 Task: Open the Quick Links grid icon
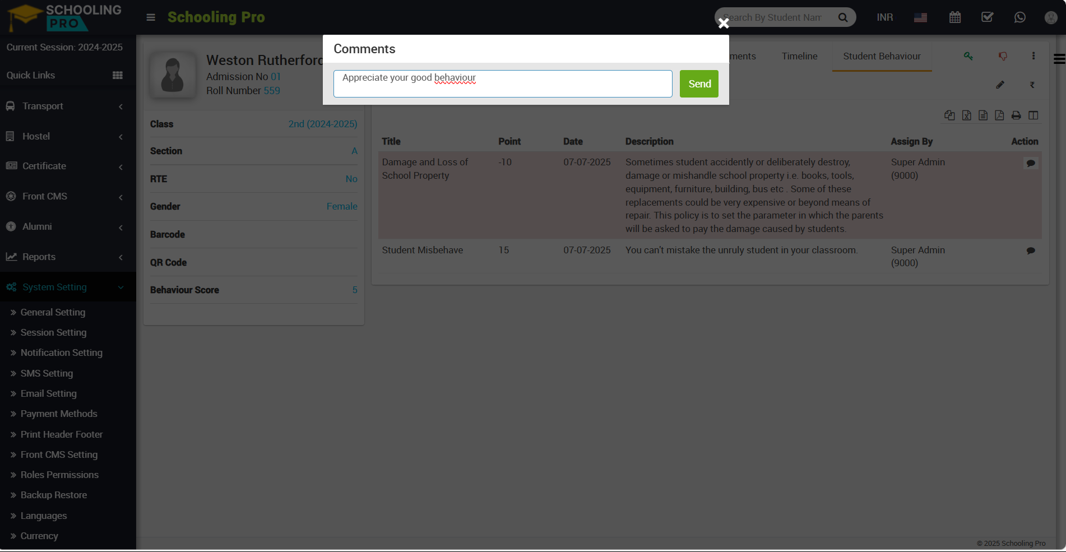point(118,75)
